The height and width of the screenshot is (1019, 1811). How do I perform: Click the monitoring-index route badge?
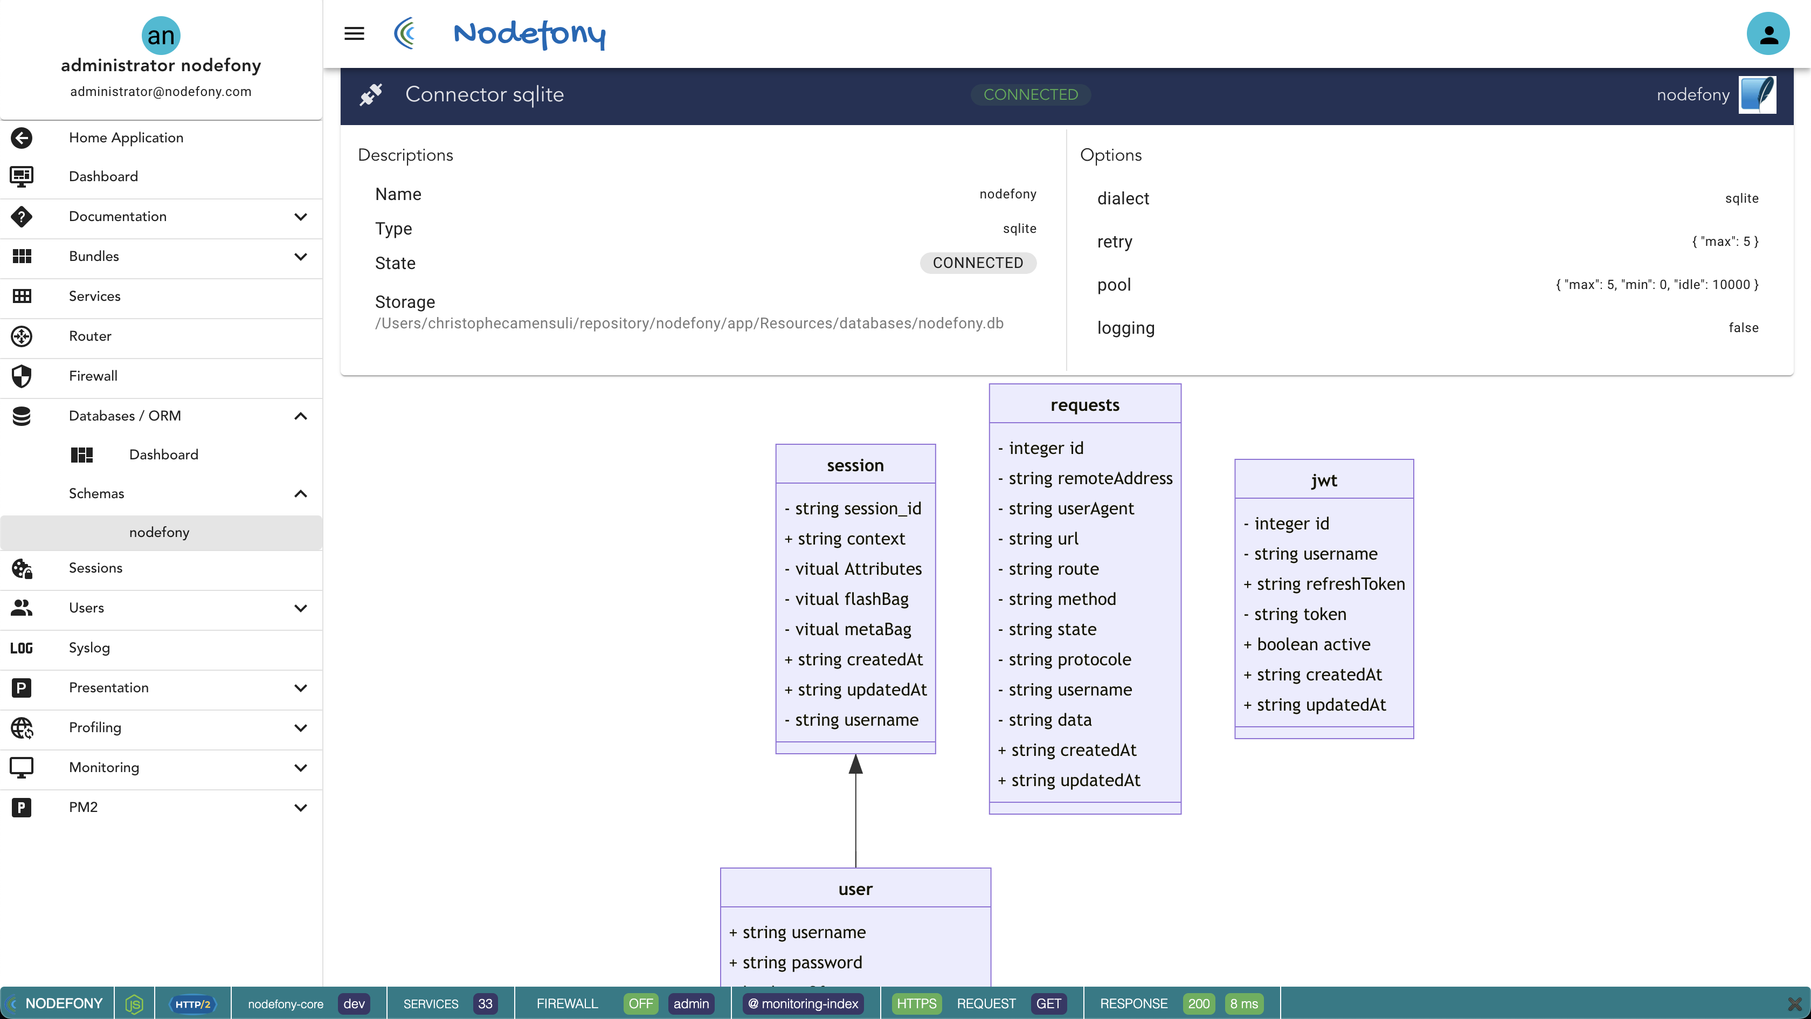point(803,1003)
